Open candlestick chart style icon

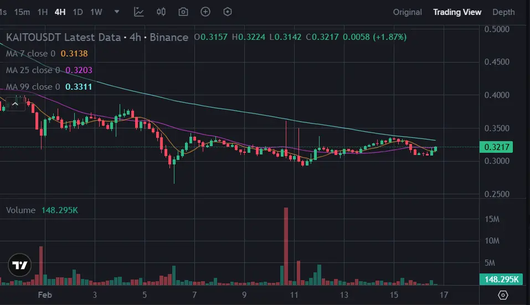coord(161,12)
